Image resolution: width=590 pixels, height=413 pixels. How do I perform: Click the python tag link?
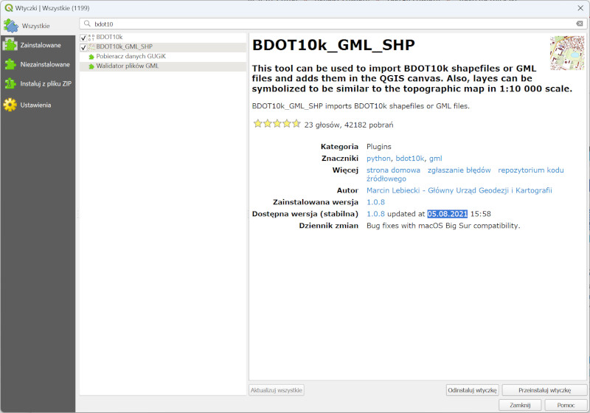pyautogui.click(x=378, y=159)
